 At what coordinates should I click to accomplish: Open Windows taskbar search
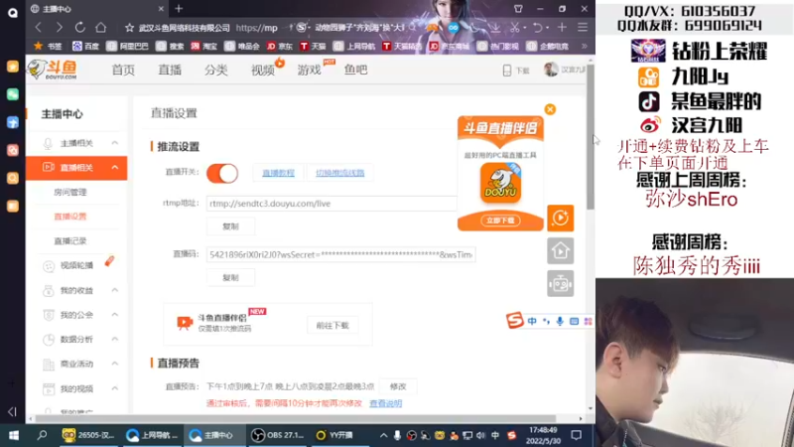(x=42, y=435)
